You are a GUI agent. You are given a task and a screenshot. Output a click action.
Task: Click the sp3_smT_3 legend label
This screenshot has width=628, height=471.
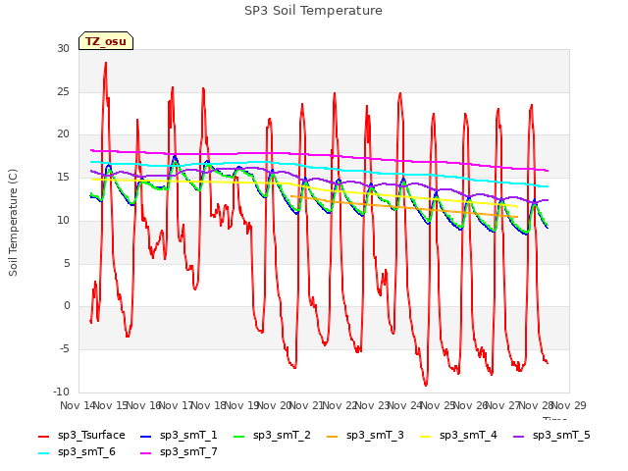pyautogui.click(x=375, y=435)
